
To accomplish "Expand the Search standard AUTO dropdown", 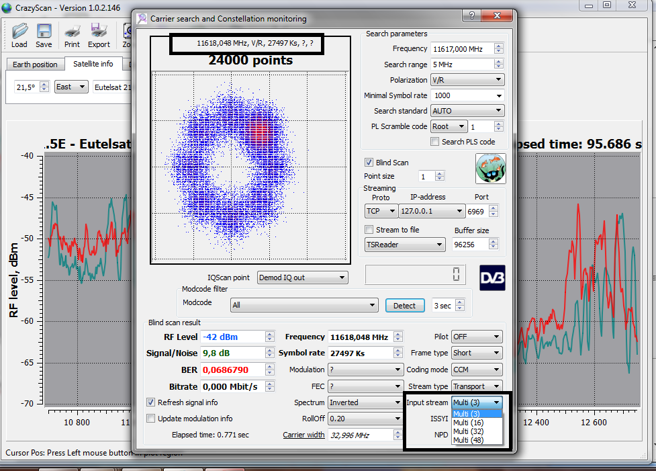I will pyautogui.click(x=467, y=111).
